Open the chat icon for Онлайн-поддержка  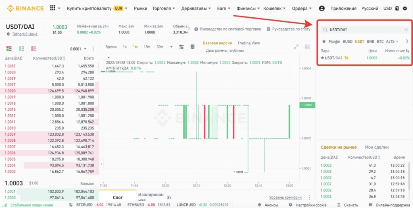click(x=371, y=205)
